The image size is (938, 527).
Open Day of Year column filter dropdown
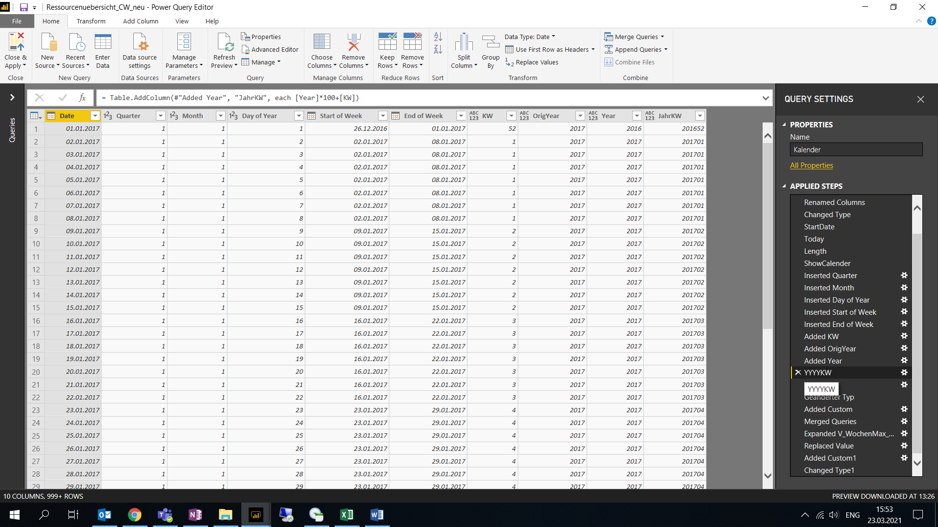[298, 116]
